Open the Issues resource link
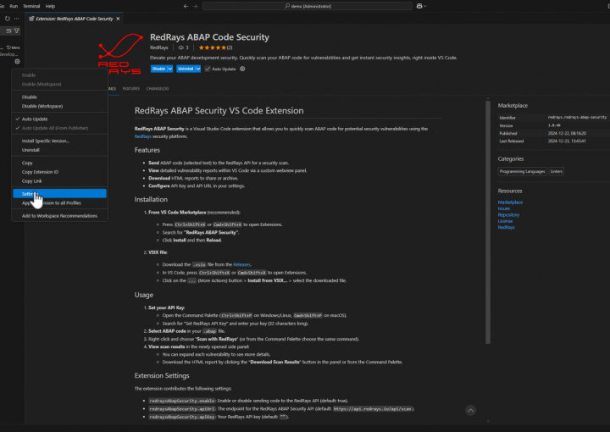610x432 pixels. (x=504, y=208)
